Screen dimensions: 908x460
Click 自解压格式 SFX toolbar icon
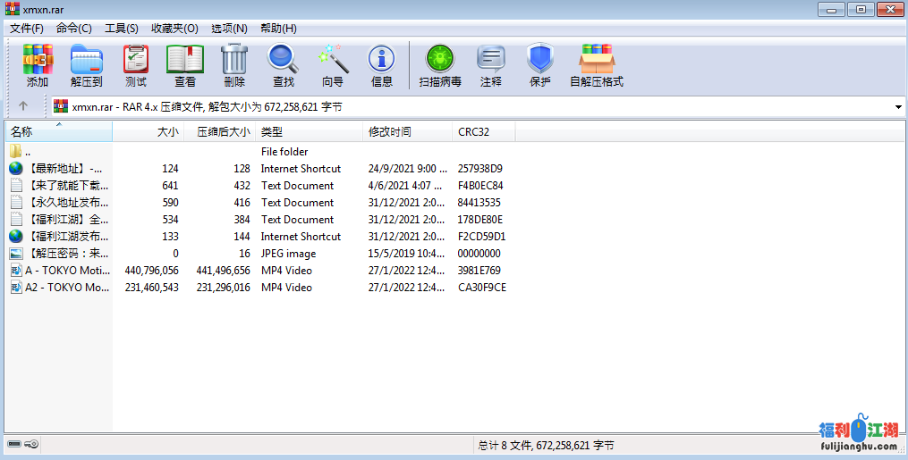[597, 60]
